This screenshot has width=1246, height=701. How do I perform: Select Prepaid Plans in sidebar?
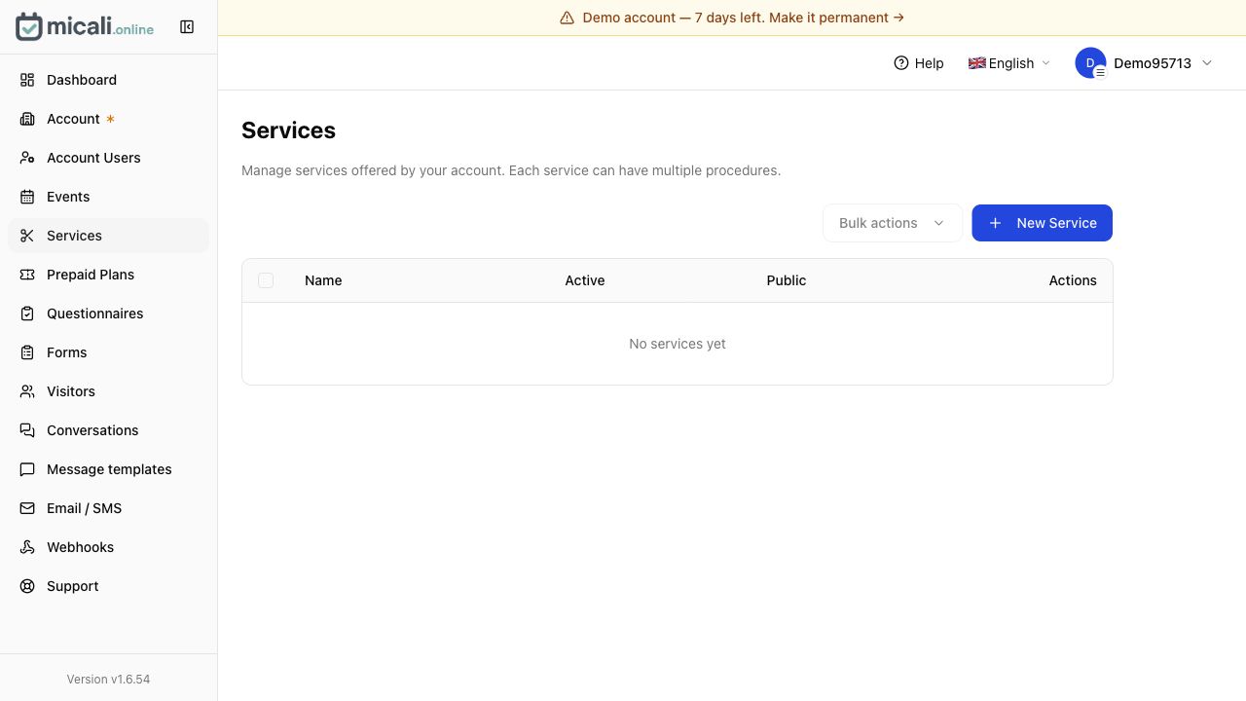pos(108,275)
